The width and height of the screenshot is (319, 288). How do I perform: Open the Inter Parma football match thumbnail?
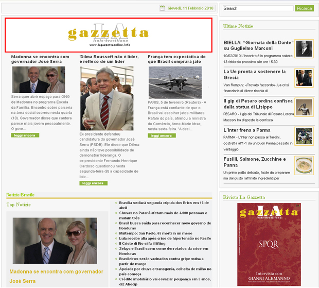pyautogui.click(x=304, y=136)
